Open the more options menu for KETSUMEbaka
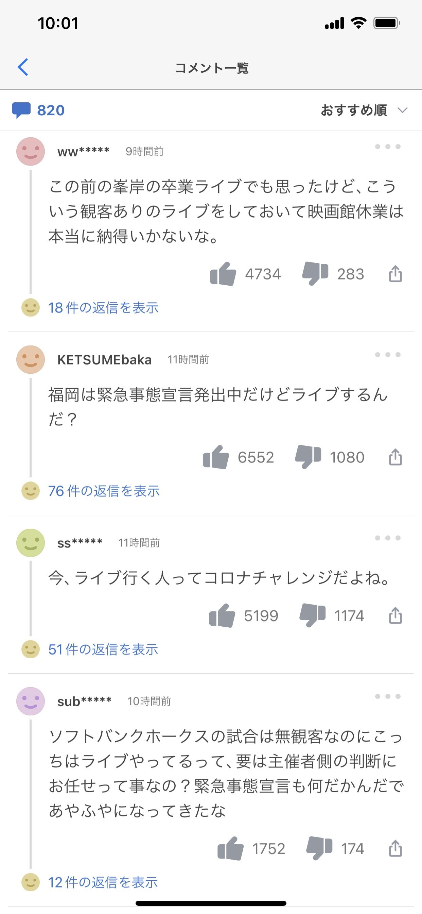 point(388,354)
